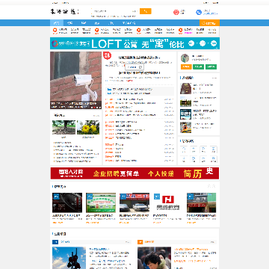Viewport: 269px width, 269px height.
Task: Open the rafting photo thumbnail in sidebar
Action: [186, 127]
